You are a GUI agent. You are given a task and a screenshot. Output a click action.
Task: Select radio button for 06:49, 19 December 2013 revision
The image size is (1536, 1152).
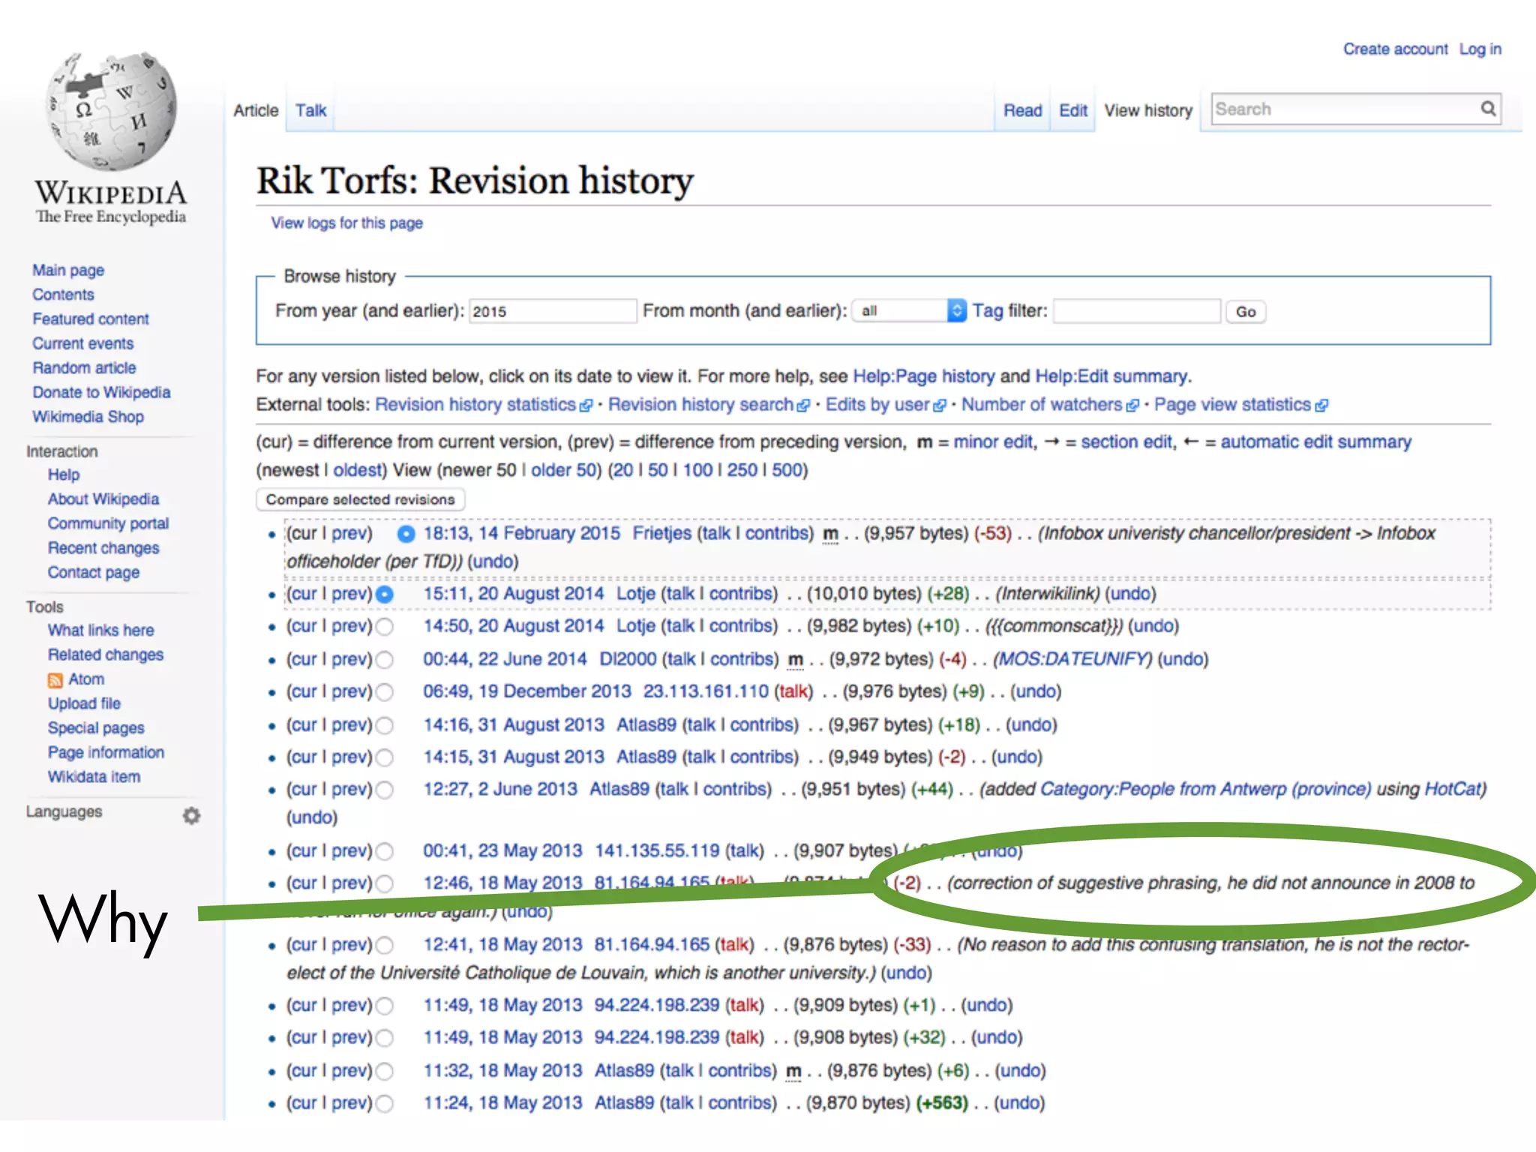pyautogui.click(x=385, y=692)
